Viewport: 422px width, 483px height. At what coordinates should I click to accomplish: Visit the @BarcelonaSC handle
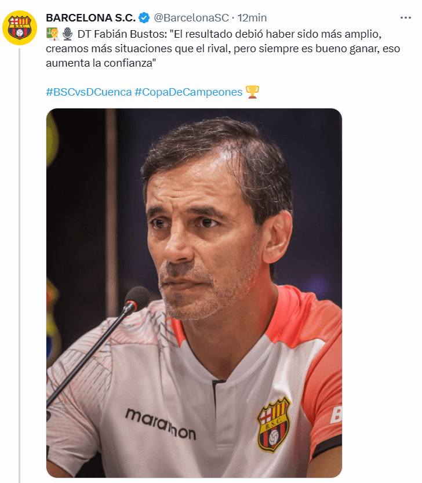coord(191,18)
